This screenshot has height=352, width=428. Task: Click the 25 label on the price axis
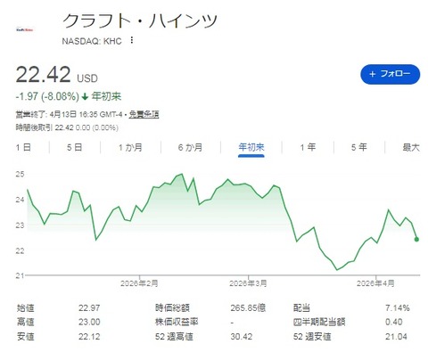pos(20,174)
